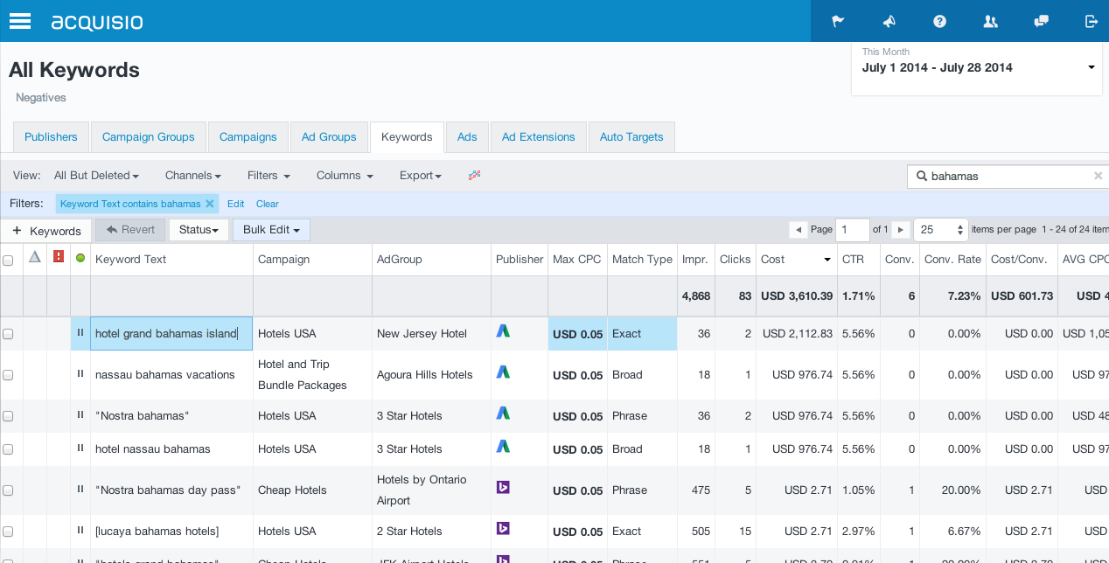
Task: Open the Status dropdown
Action: point(199,229)
